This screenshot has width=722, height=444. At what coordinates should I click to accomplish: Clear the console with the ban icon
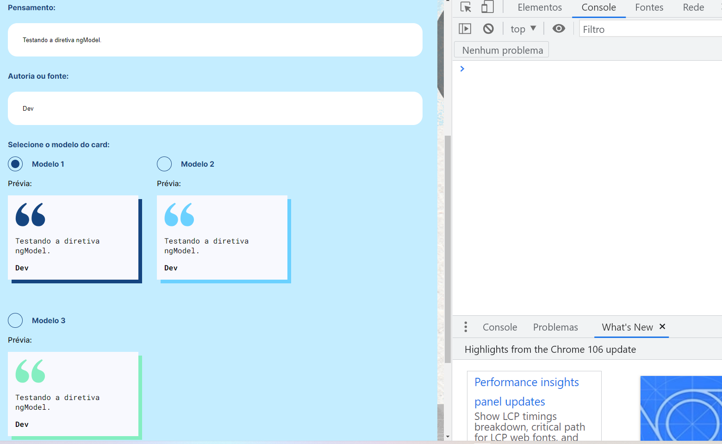[x=488, y=29]
